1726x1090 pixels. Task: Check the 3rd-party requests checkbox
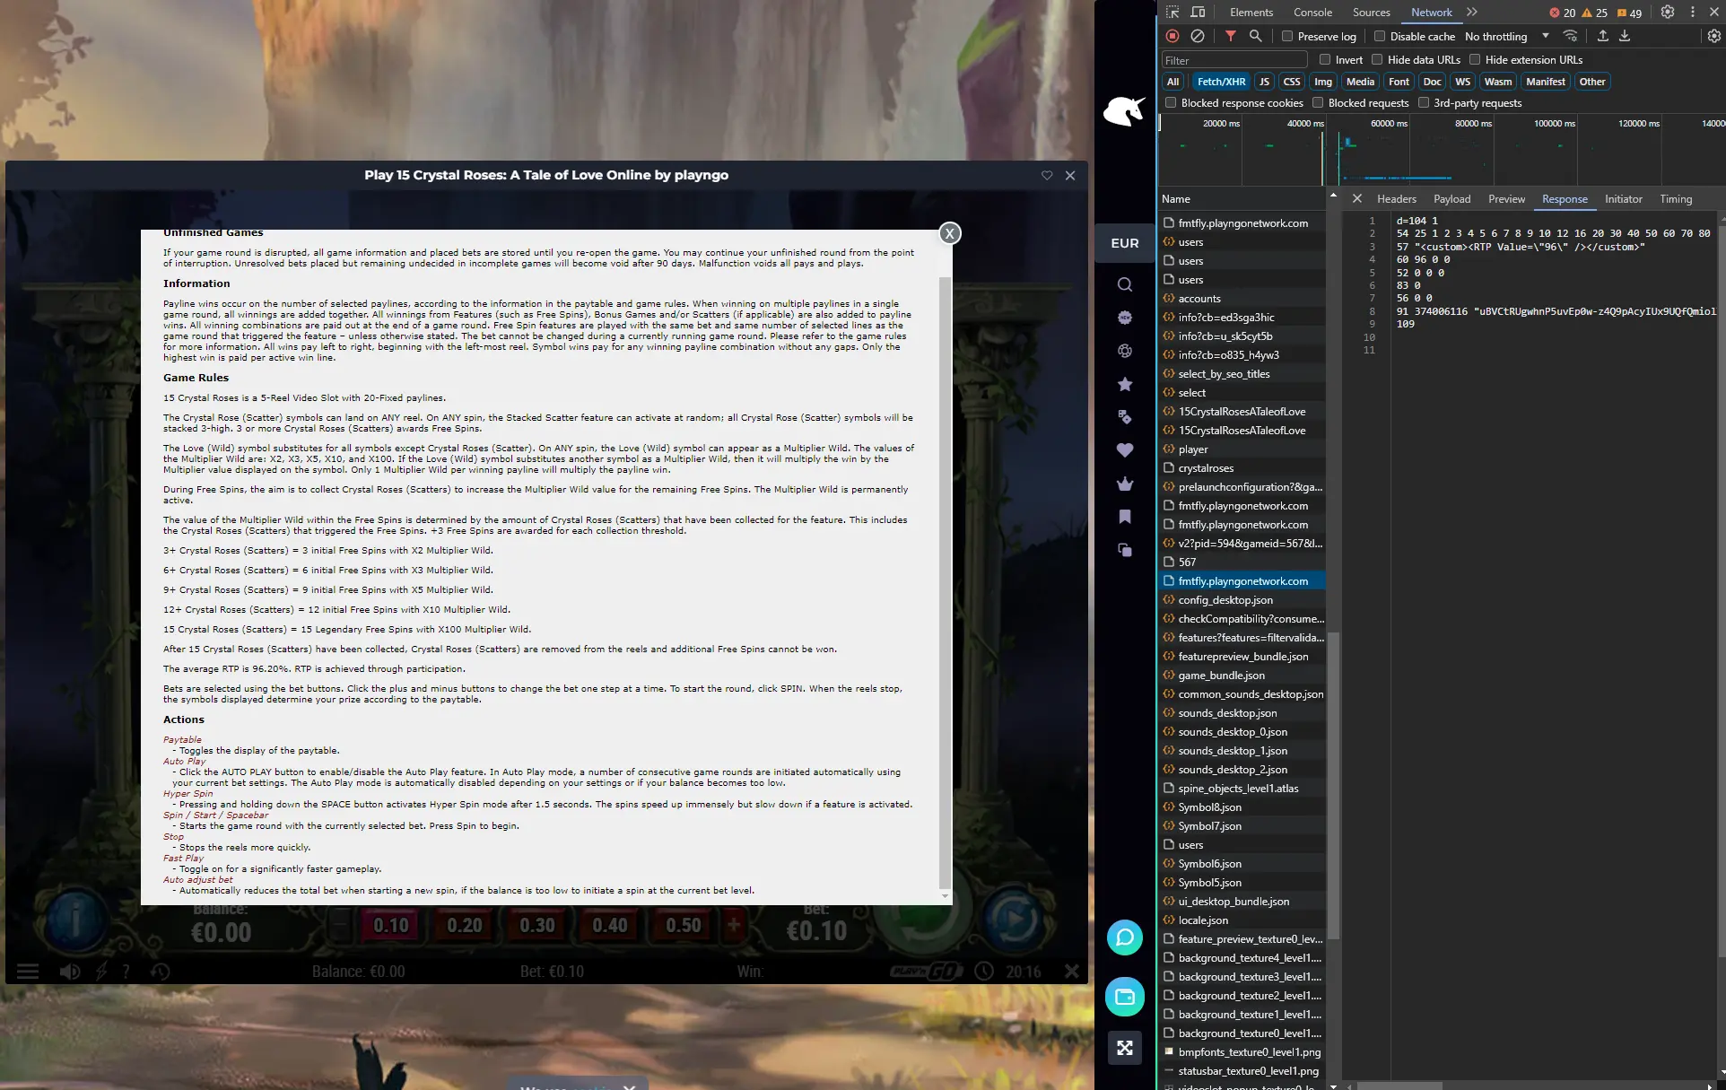pyautogui.click(x=1423, y=102)
